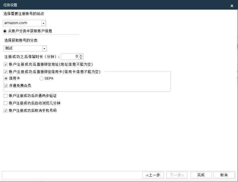238x182 pixels.
Task: Uncheck 账户注册成功后直接绑定地址 checkbox
Action: coord(5,65)
